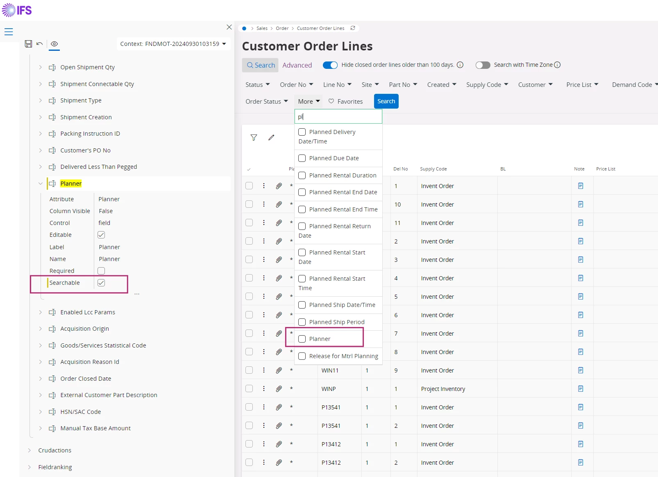The image size is (658, 477).
Task: Click the Customer's PO No field icon
Action: click(x=52, y=150)
